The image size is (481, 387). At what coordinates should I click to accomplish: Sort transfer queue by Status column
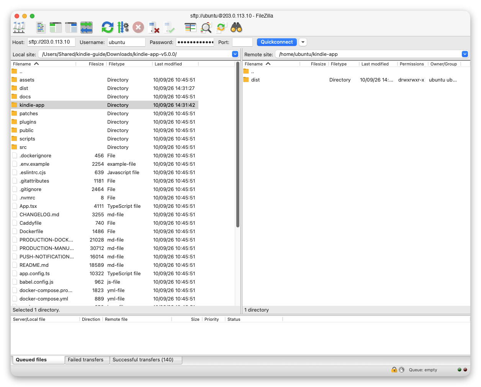(254, 319)
